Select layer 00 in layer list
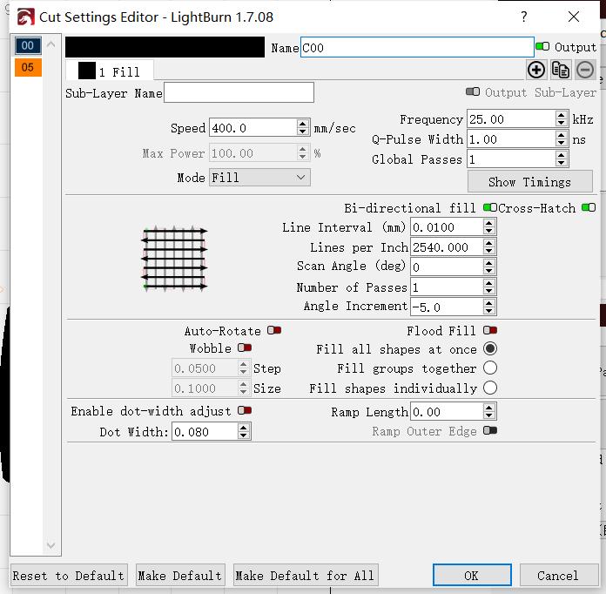This screenshot has height=594, width=606. tap(28, 45)
